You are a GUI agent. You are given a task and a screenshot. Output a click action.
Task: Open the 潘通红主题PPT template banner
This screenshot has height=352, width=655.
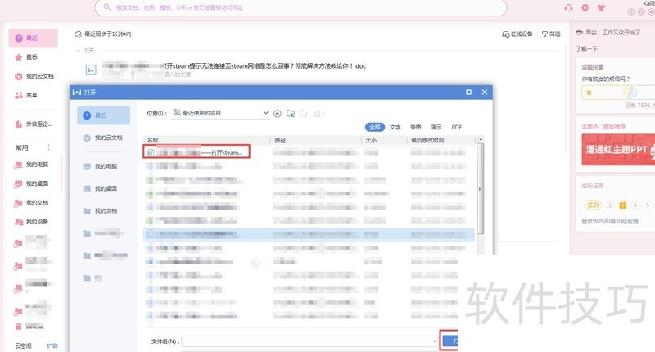[618, 150]
